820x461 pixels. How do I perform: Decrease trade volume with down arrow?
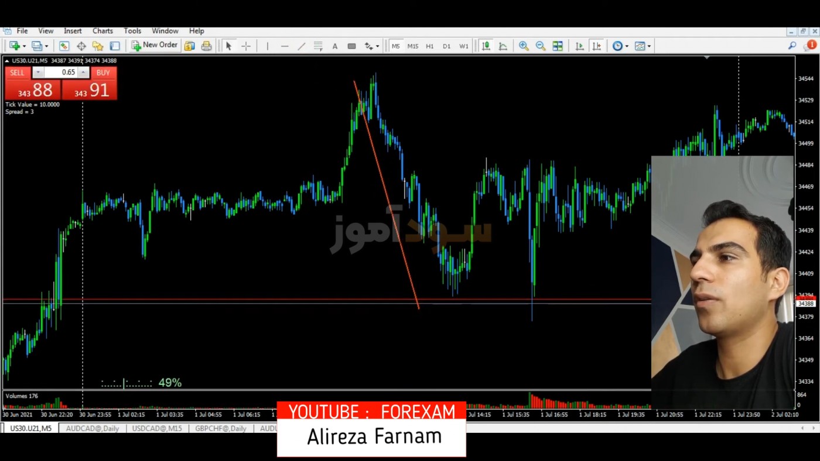point(38,73)
